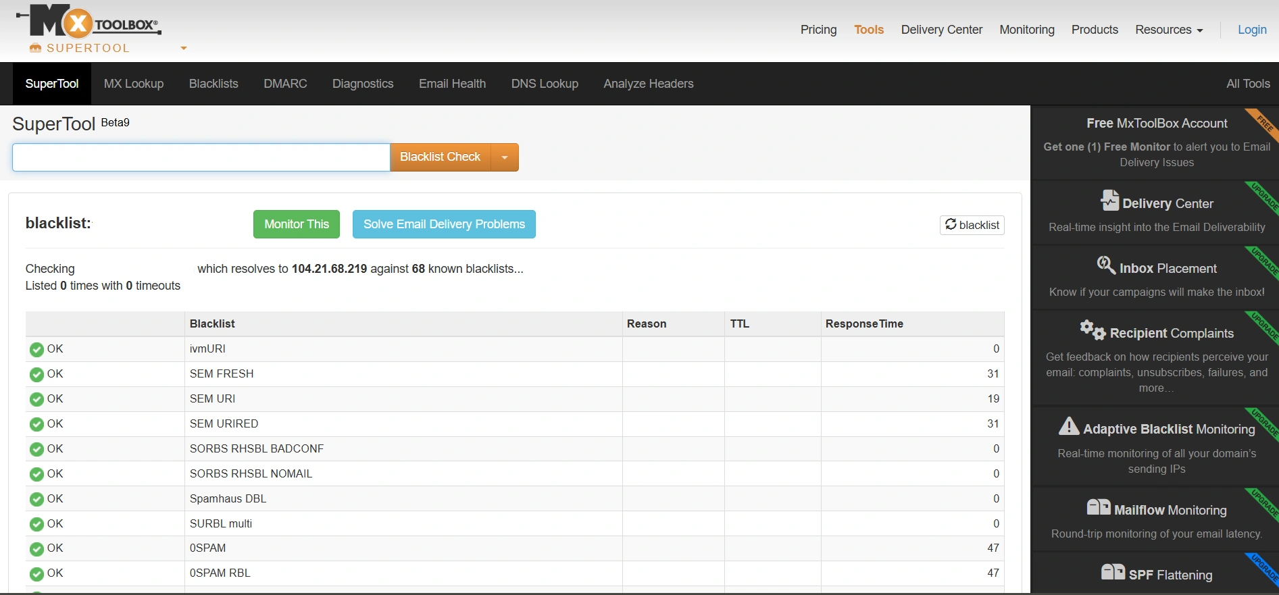Click the Delivery Center document icon

click(1109, 201)
